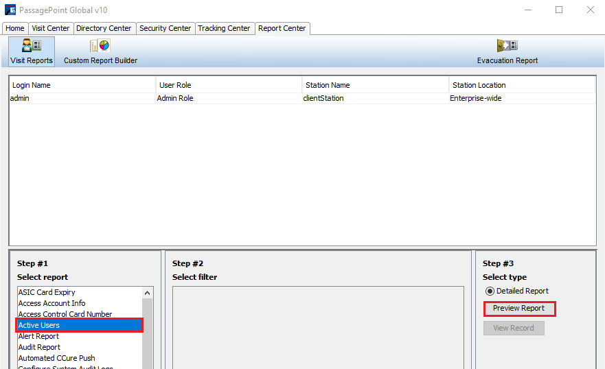
Task: Switch to the Security Center tab
Action: 165,29
